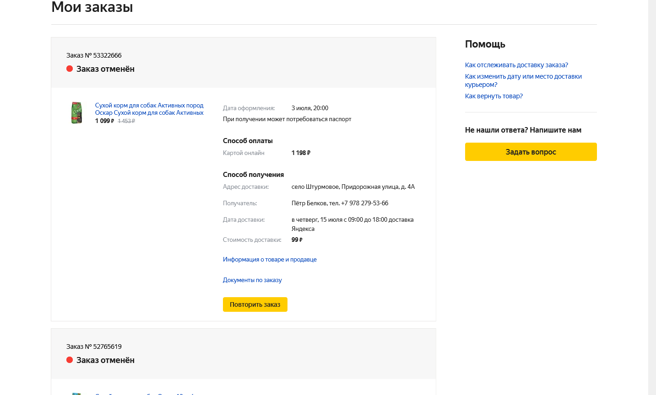Viewport: 656px width, 395px height.
Task: Click 'Заказ отменён' status of order 52765619
Action: pos(105,360)
